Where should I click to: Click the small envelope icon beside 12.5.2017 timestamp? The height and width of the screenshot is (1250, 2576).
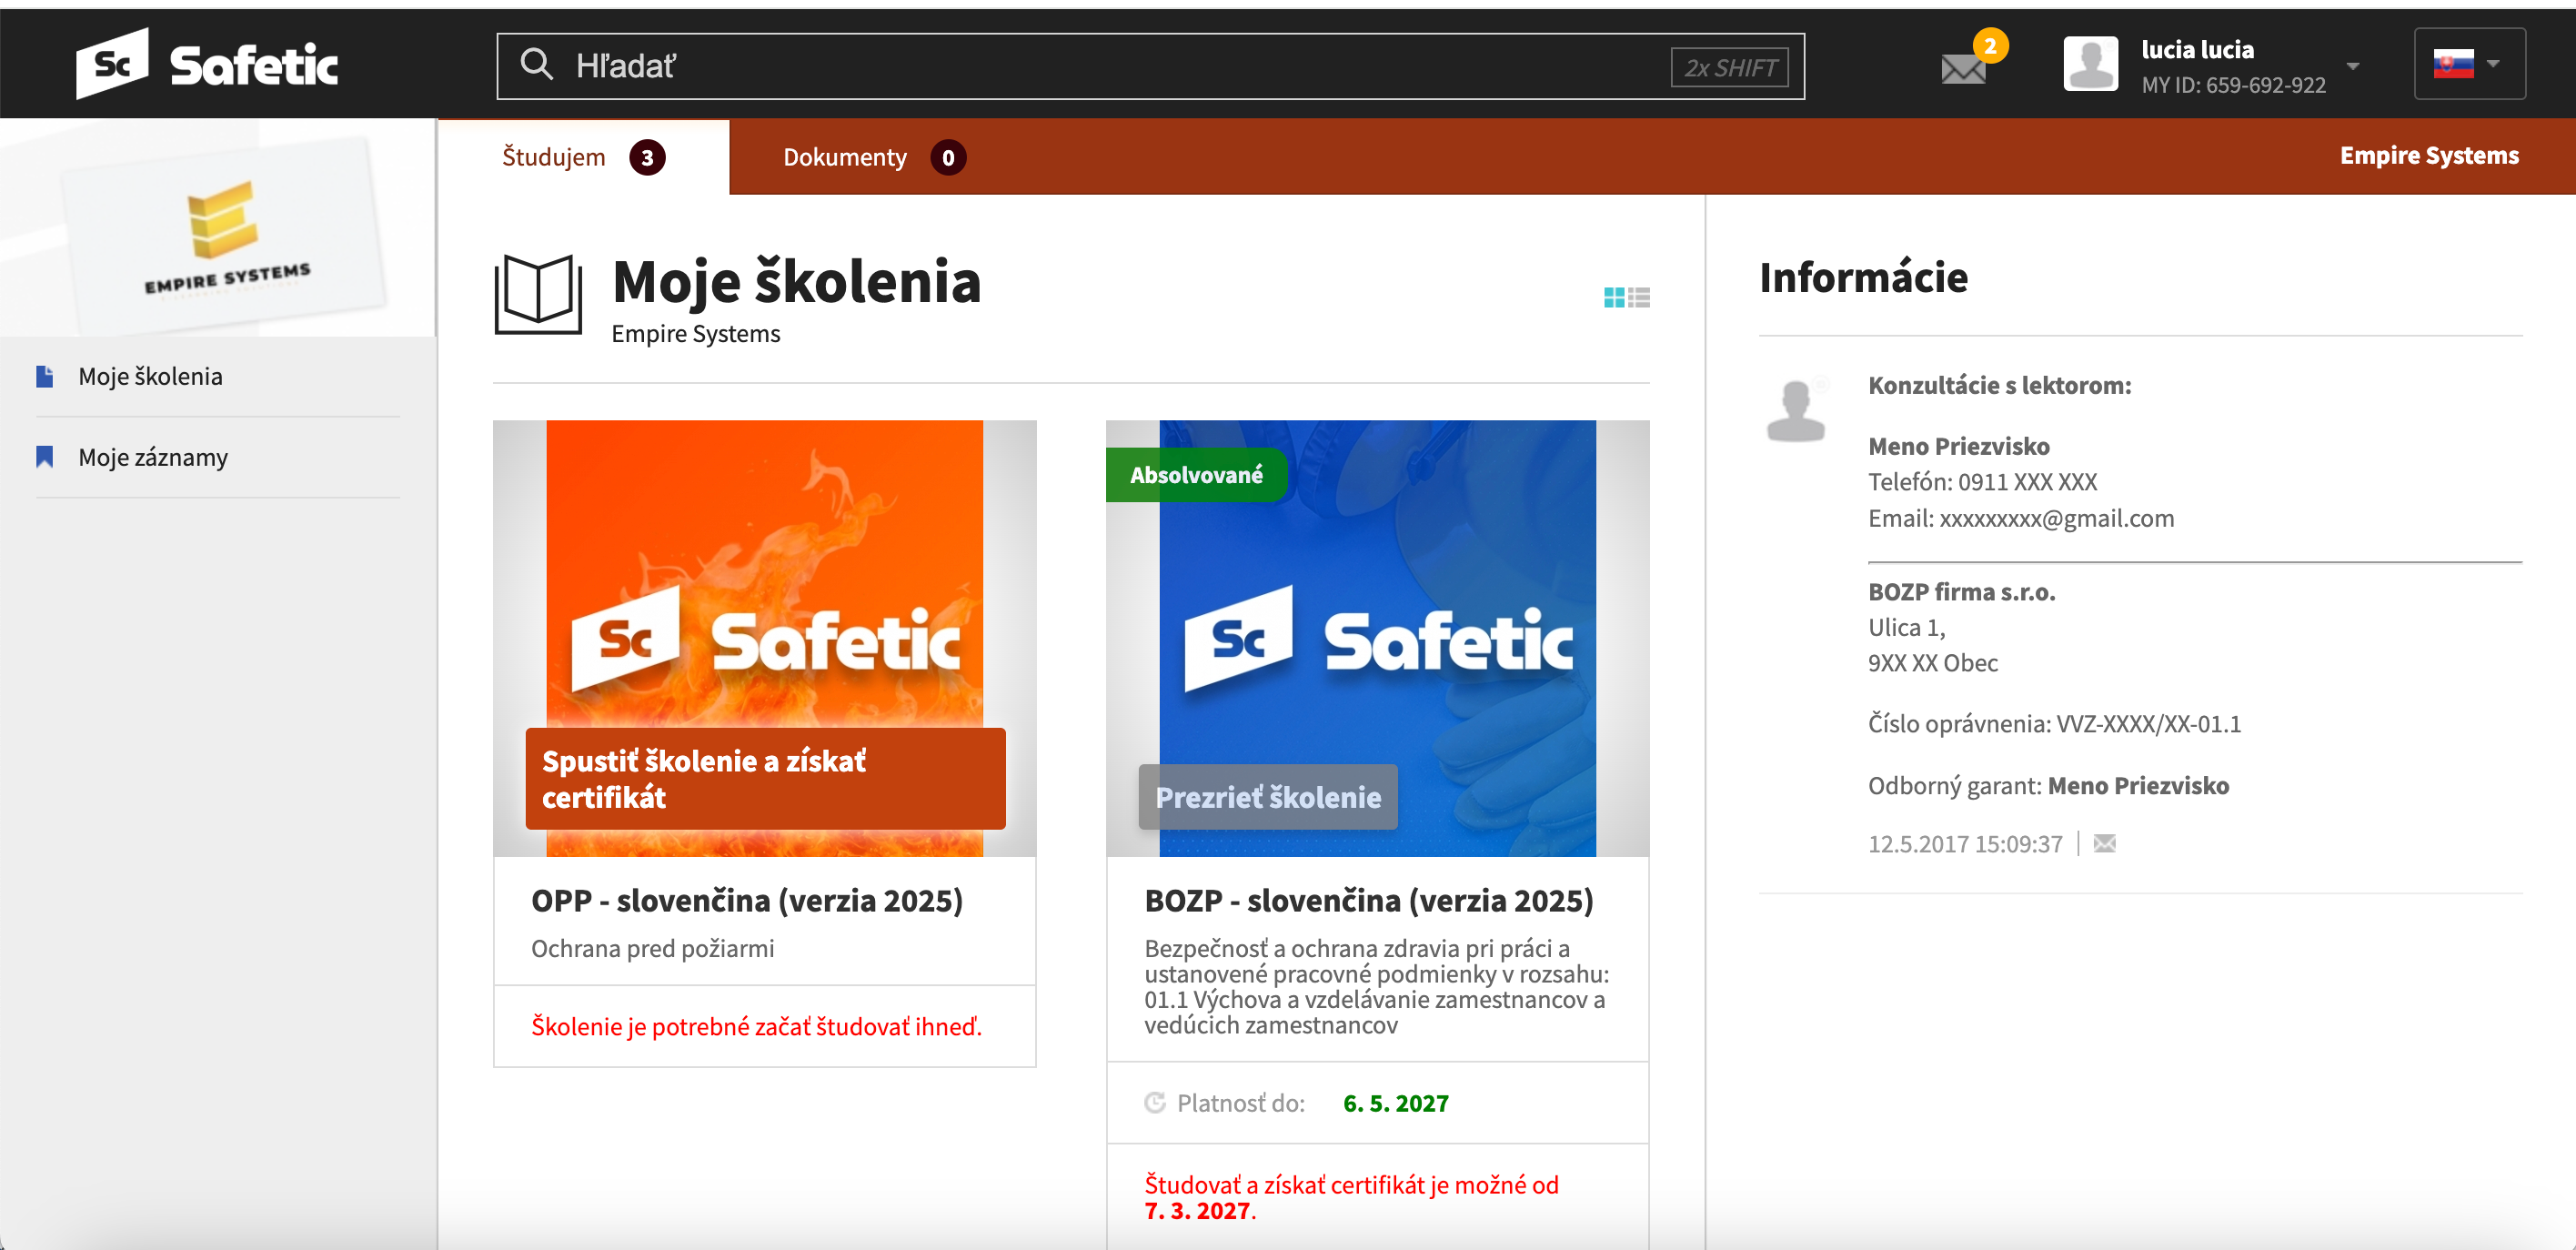point(2105,843)
